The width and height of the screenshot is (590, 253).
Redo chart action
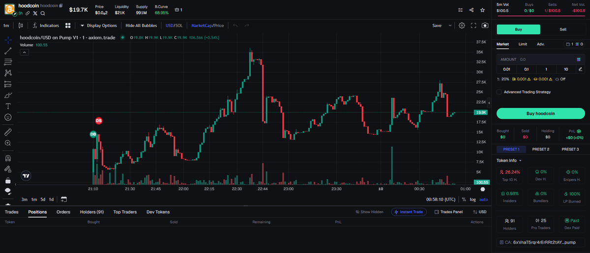(x=247, y=25)
